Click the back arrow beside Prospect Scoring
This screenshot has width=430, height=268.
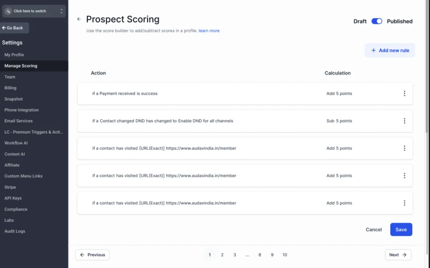pyautogui.click(x=79, y=19)
